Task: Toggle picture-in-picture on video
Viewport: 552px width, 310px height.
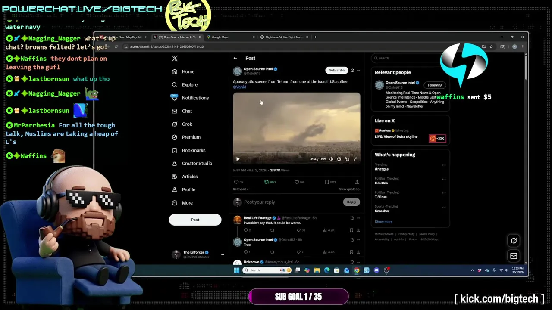Action: [347, 159]
